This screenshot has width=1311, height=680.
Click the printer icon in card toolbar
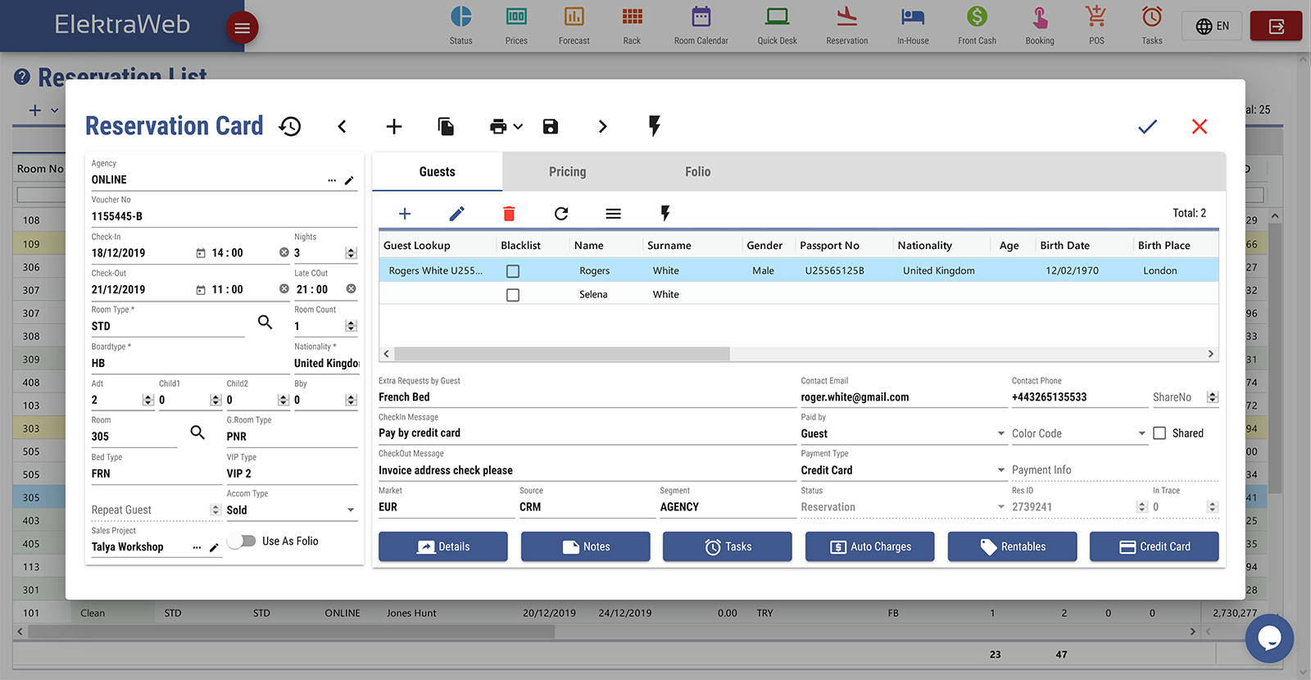click(497, 126)
